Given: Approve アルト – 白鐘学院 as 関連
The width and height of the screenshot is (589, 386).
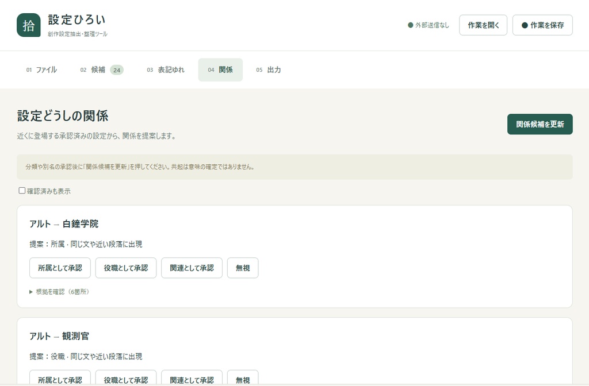Looking at the screenshot, I should pos(192,268).
